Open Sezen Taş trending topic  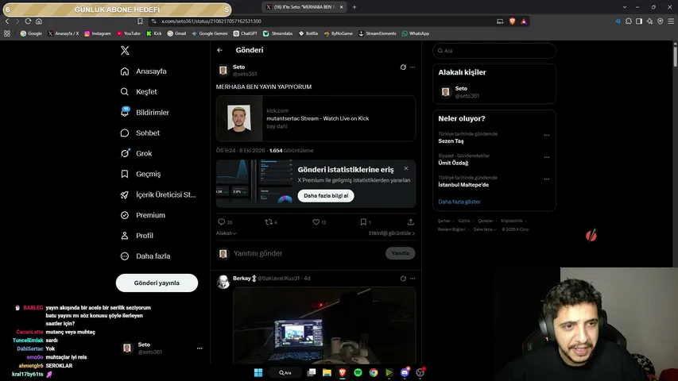point(451,141)
